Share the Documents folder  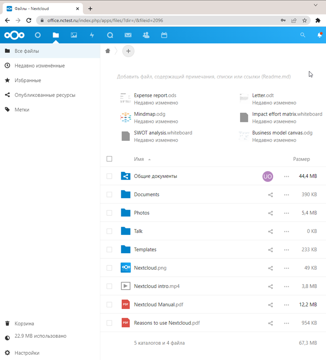click(271, 195)
